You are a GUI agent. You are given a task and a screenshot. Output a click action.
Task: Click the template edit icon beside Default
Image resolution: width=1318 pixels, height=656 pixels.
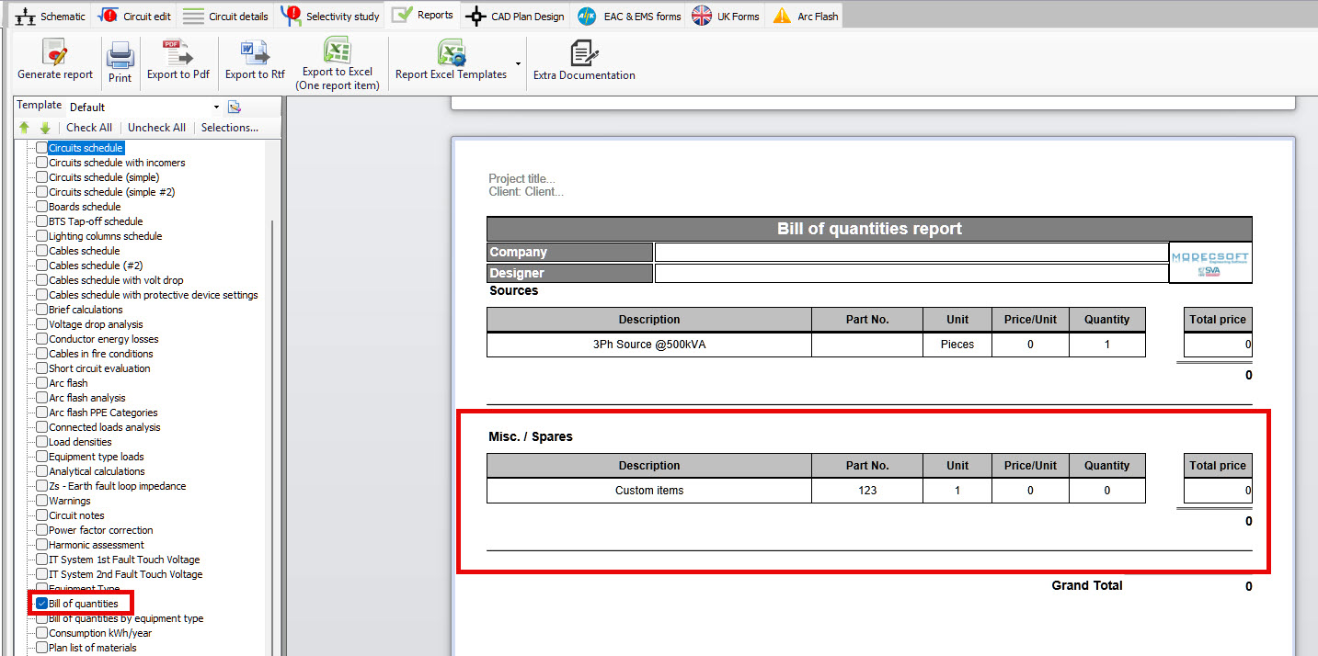[234, 107]
